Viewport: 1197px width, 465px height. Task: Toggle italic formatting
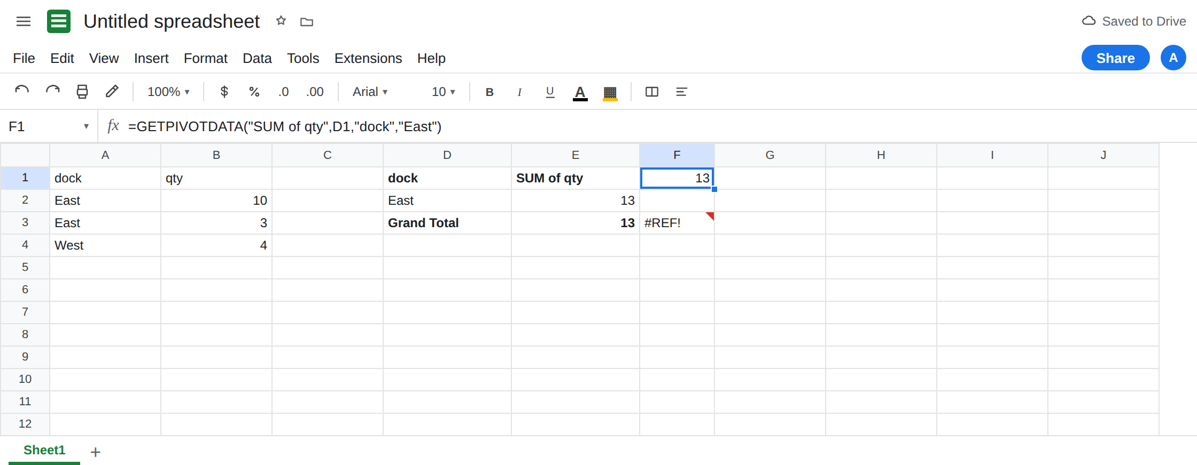519,92
